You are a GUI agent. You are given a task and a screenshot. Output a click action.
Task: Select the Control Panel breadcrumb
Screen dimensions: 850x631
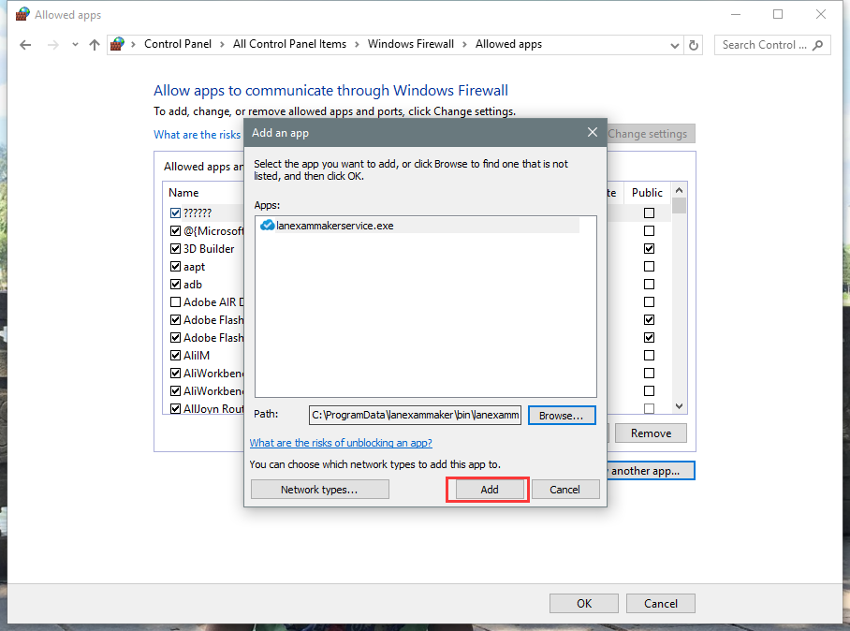(x=178, y=44)
